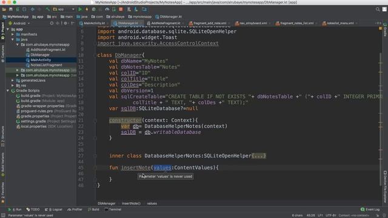Expand the generatedJava folder

[13, 81]
